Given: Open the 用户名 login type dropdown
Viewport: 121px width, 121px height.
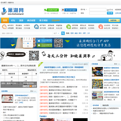Looking at the screenshot, I should pyautogui.click(x=84, y=9).
